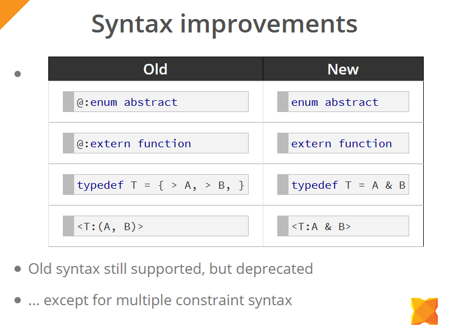Click '... except for multiple constraint syntax' text
This screenshot has height=336, width=449.
(x=160, y=300)
